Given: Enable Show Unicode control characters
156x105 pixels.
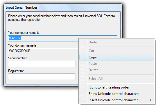Looking at the screenshot, I should coord(117,94).
